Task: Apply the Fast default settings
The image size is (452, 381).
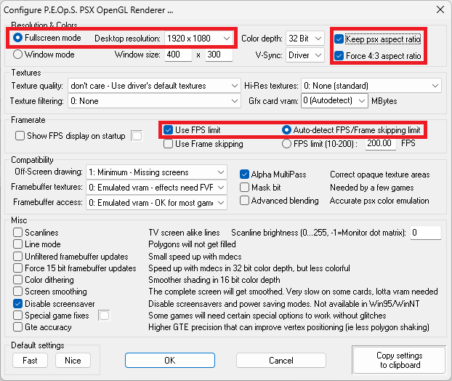Action: pos(30,360)
